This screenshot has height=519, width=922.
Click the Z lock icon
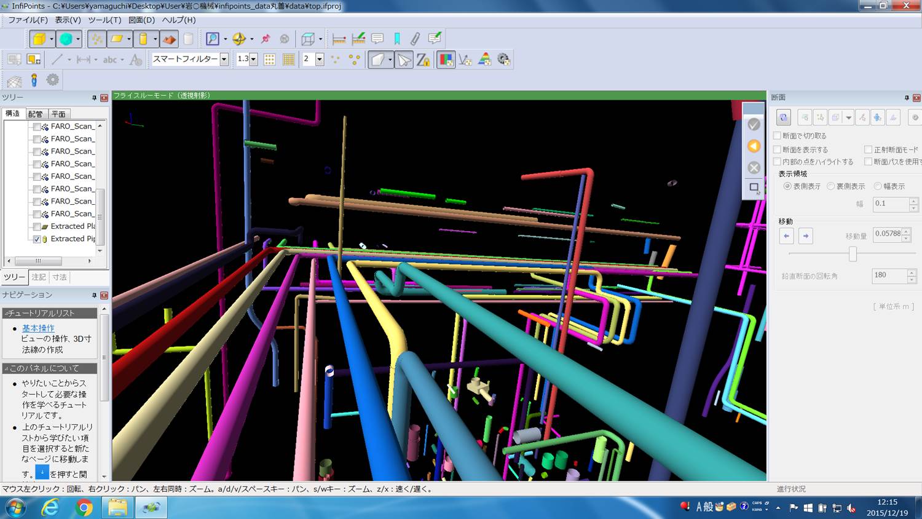(423, 60)
